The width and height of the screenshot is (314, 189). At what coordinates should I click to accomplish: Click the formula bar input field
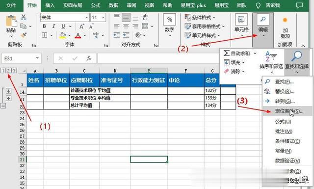158,58
